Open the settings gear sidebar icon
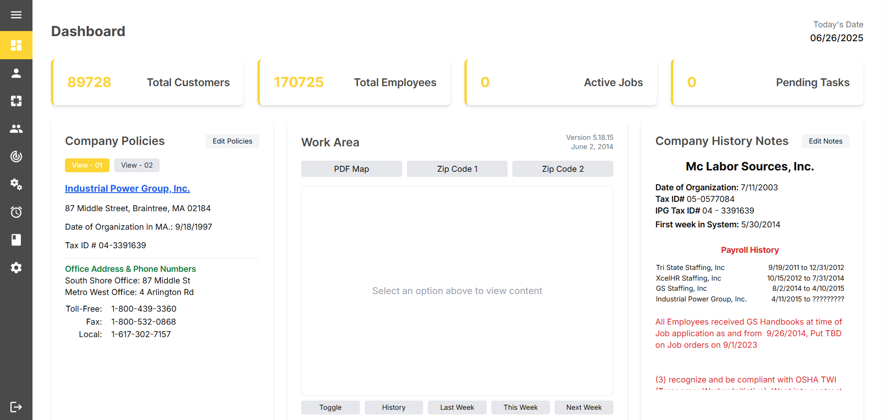Viewport: 883px width, 420px height. click(x=16, y=268)
